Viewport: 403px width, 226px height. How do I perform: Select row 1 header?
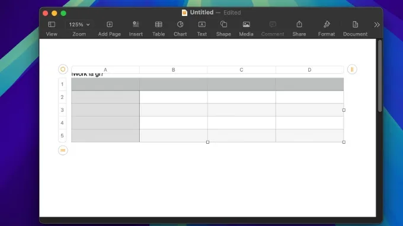(62, 84)
